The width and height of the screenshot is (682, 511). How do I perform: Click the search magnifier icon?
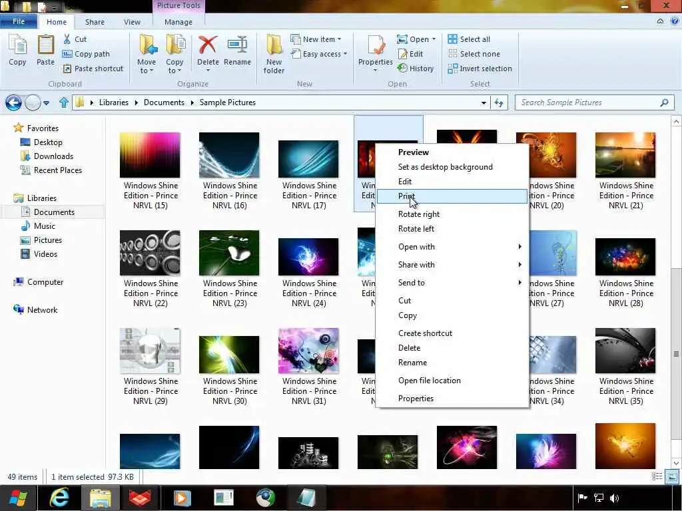coord(664,102)
